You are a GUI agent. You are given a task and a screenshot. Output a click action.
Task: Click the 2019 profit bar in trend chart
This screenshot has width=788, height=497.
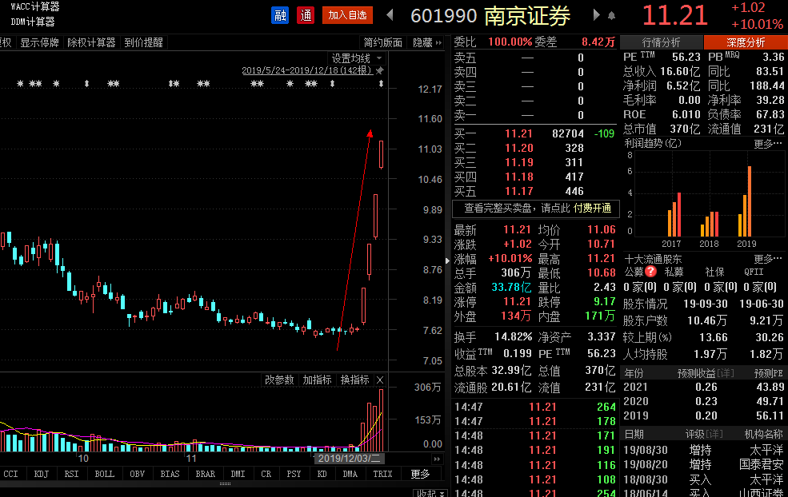click(750, 201)
